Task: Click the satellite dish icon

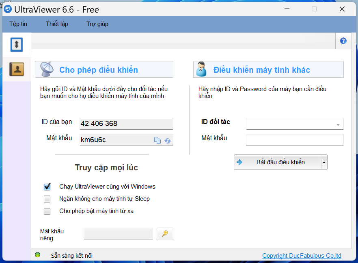Action: 47,69
